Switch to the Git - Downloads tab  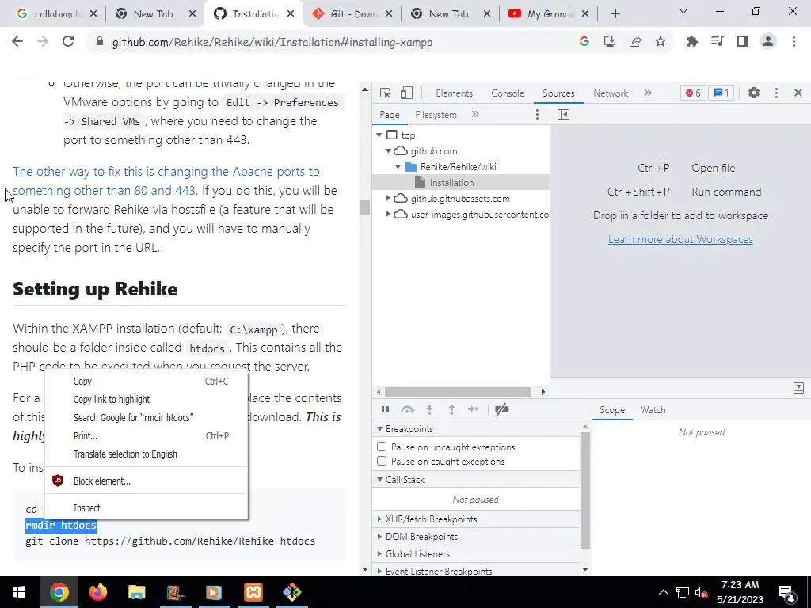pos(352,14)
